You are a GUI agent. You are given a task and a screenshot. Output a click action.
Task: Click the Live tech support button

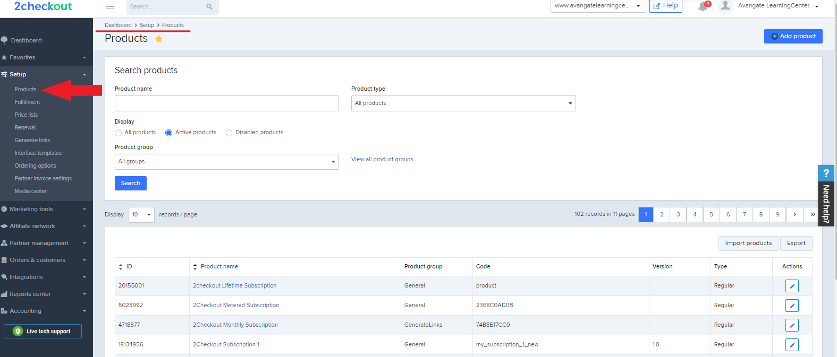(x=43, y=331)
